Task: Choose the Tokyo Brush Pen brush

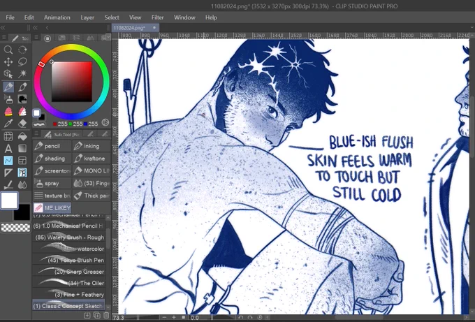Action: click(x=68, y=261)
